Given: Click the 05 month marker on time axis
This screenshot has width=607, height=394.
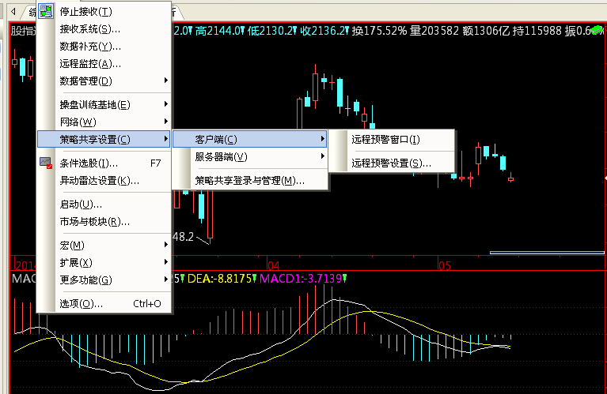Looking at the screenshot, I should (x=445, y=265).
